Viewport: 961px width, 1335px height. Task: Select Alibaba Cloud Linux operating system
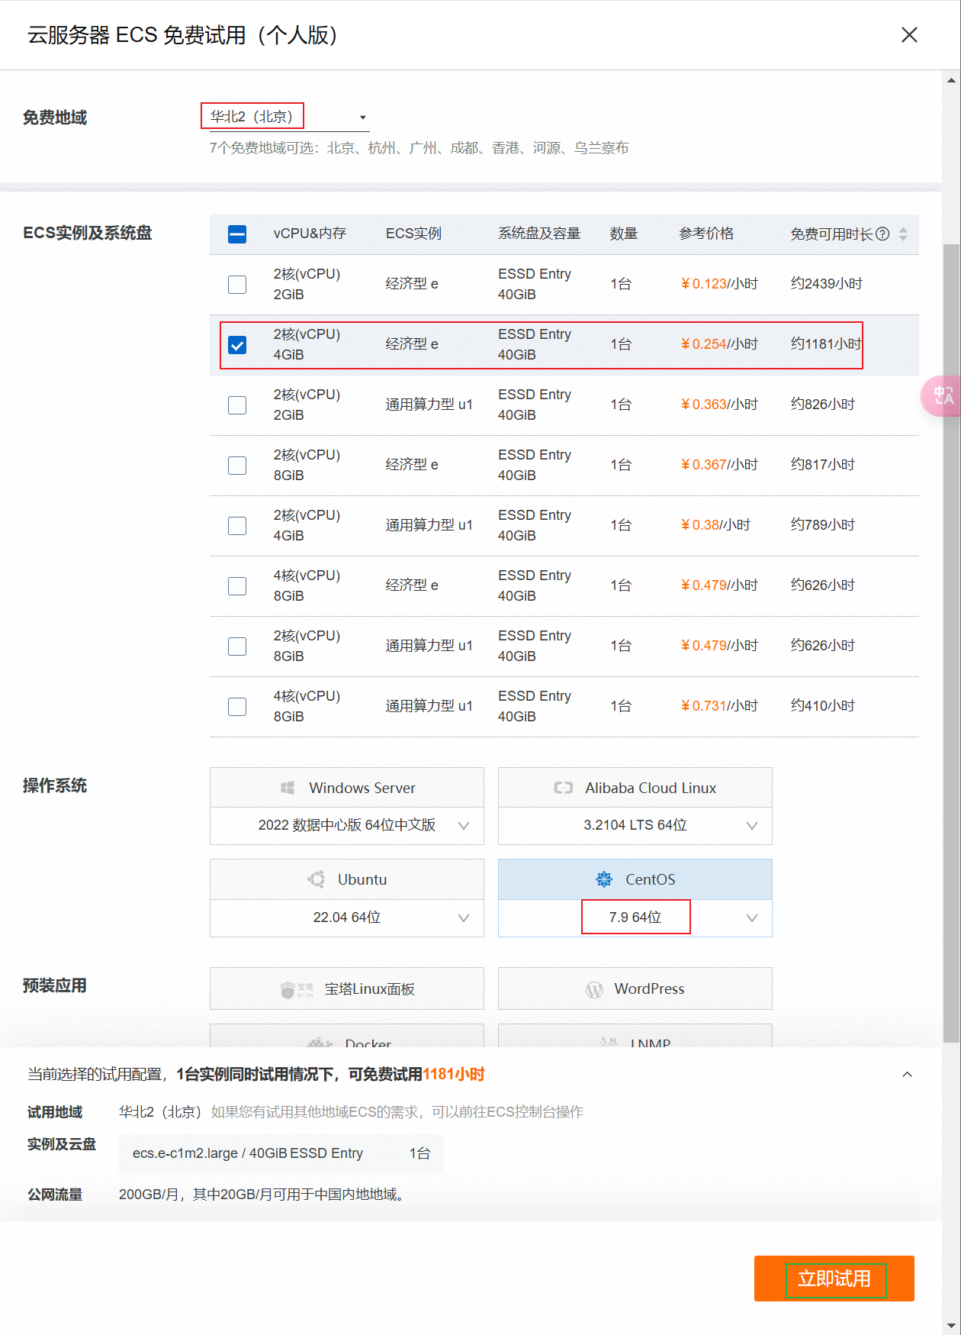pos(635,788)
